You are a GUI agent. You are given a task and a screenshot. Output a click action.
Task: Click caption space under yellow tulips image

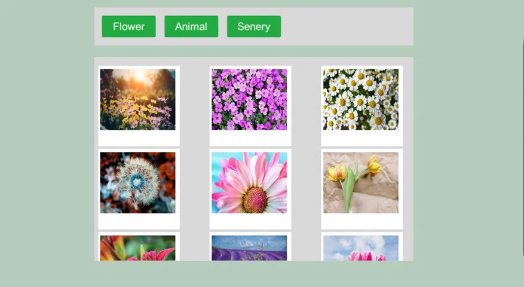[x=361, y=221]
